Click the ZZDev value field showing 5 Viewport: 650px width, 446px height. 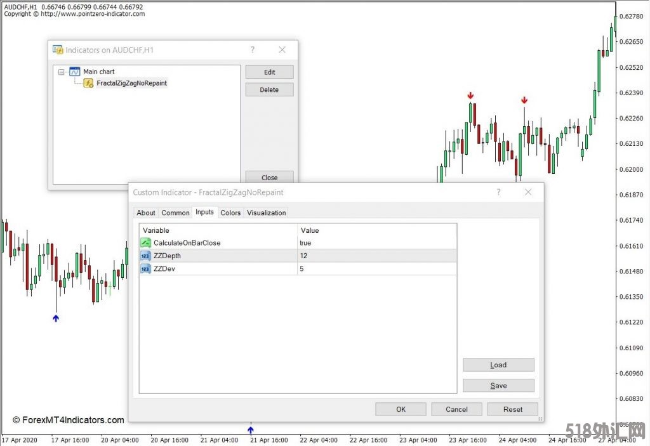coord(377,268)
